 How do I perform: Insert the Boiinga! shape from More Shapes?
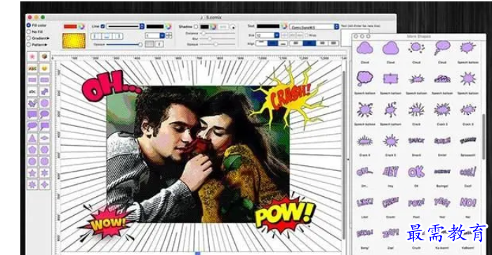click(441, 172)
